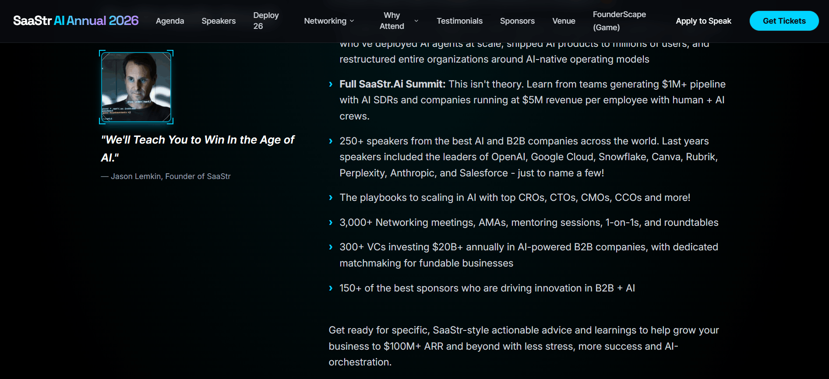Expand the Networking dropdown arrow
This screenshot has width=829, height=379.
tap(352, 21)
